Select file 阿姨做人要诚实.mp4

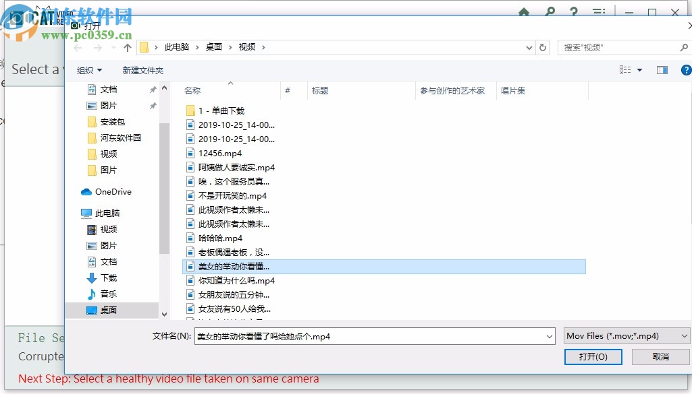click(230, 168)
